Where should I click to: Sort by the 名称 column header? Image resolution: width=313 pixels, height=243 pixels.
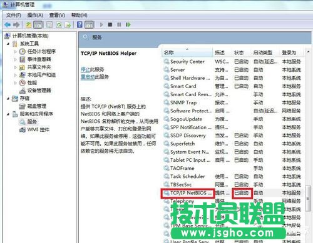pos(187,52)
